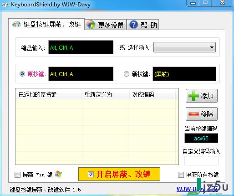234x196 pixels.
Task: Open the 帮助 tab
Action: pos(143,25)
